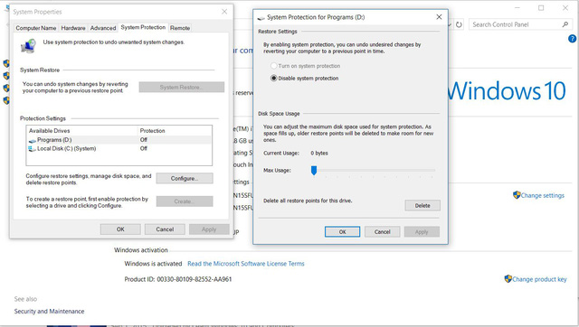
Task: Click OK in System Protection for Programs dialog
Action: pyautogui.click(x=342, y=232)
